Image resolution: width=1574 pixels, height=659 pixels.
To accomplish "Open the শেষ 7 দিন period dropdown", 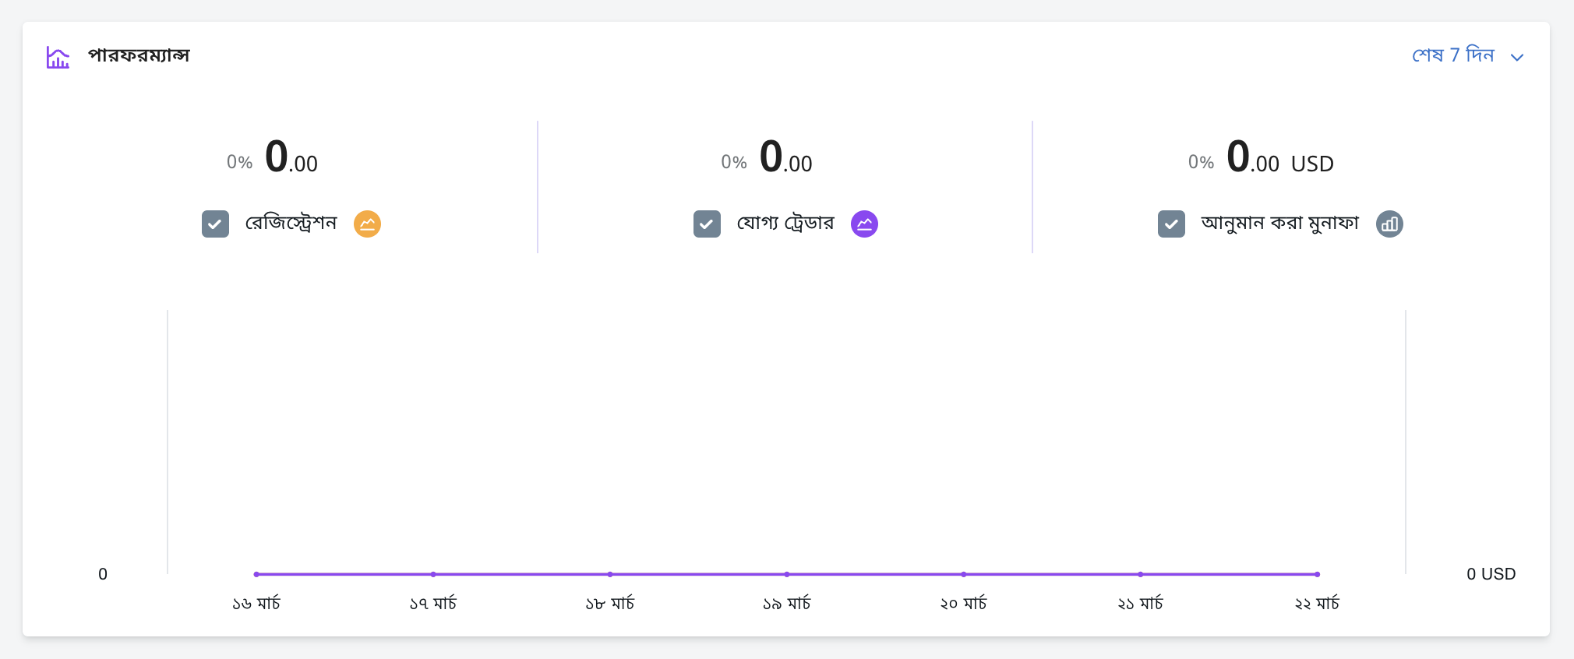I will (1453, 55).
